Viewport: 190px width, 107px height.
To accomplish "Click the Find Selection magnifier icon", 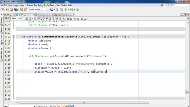I will coord(40,18).
